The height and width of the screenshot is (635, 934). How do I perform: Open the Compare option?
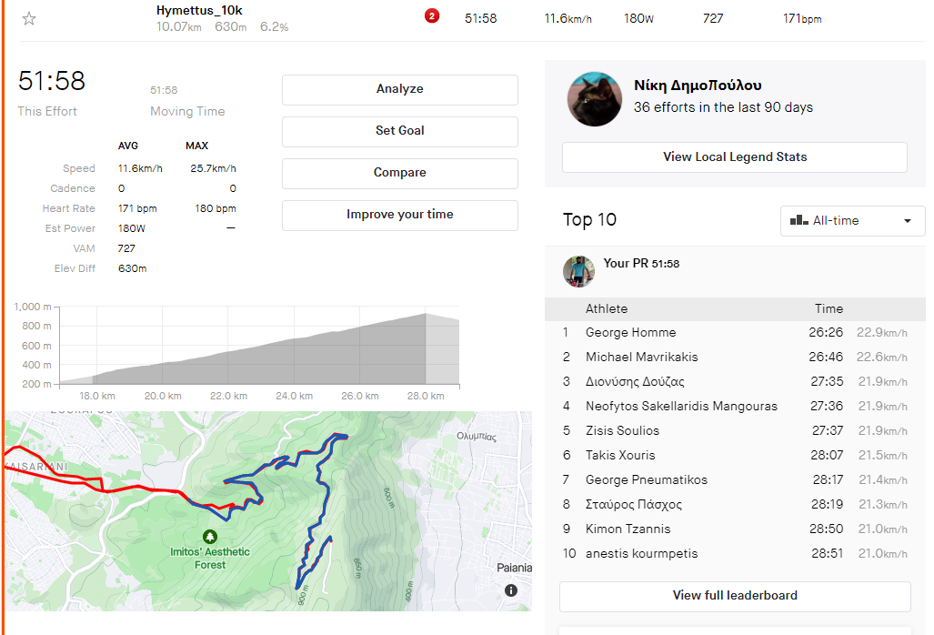tap(399, 173)
